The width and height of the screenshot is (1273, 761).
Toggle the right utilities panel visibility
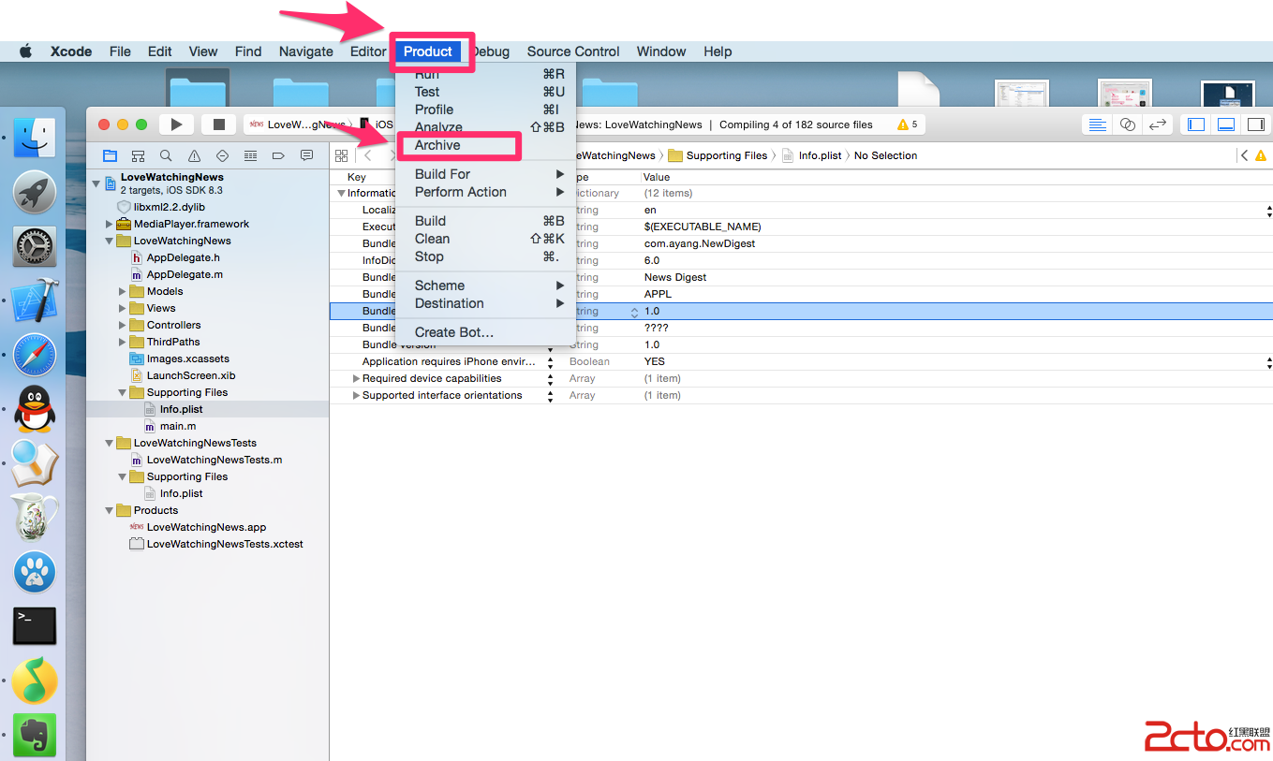tap(1255, 124)
